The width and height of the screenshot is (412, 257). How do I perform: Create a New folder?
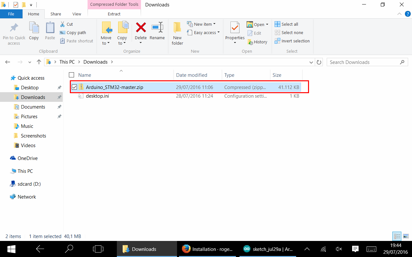click(x=177, y=33)
